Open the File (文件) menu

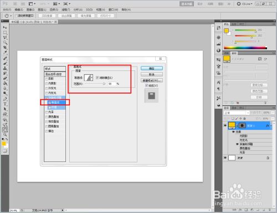coord(7,9)
